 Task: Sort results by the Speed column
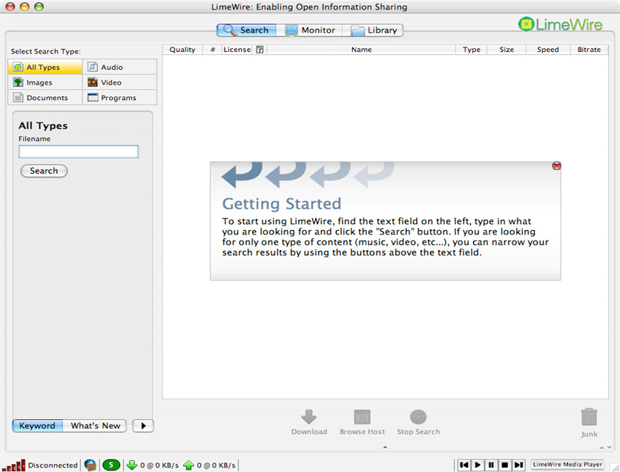(548, 50)
